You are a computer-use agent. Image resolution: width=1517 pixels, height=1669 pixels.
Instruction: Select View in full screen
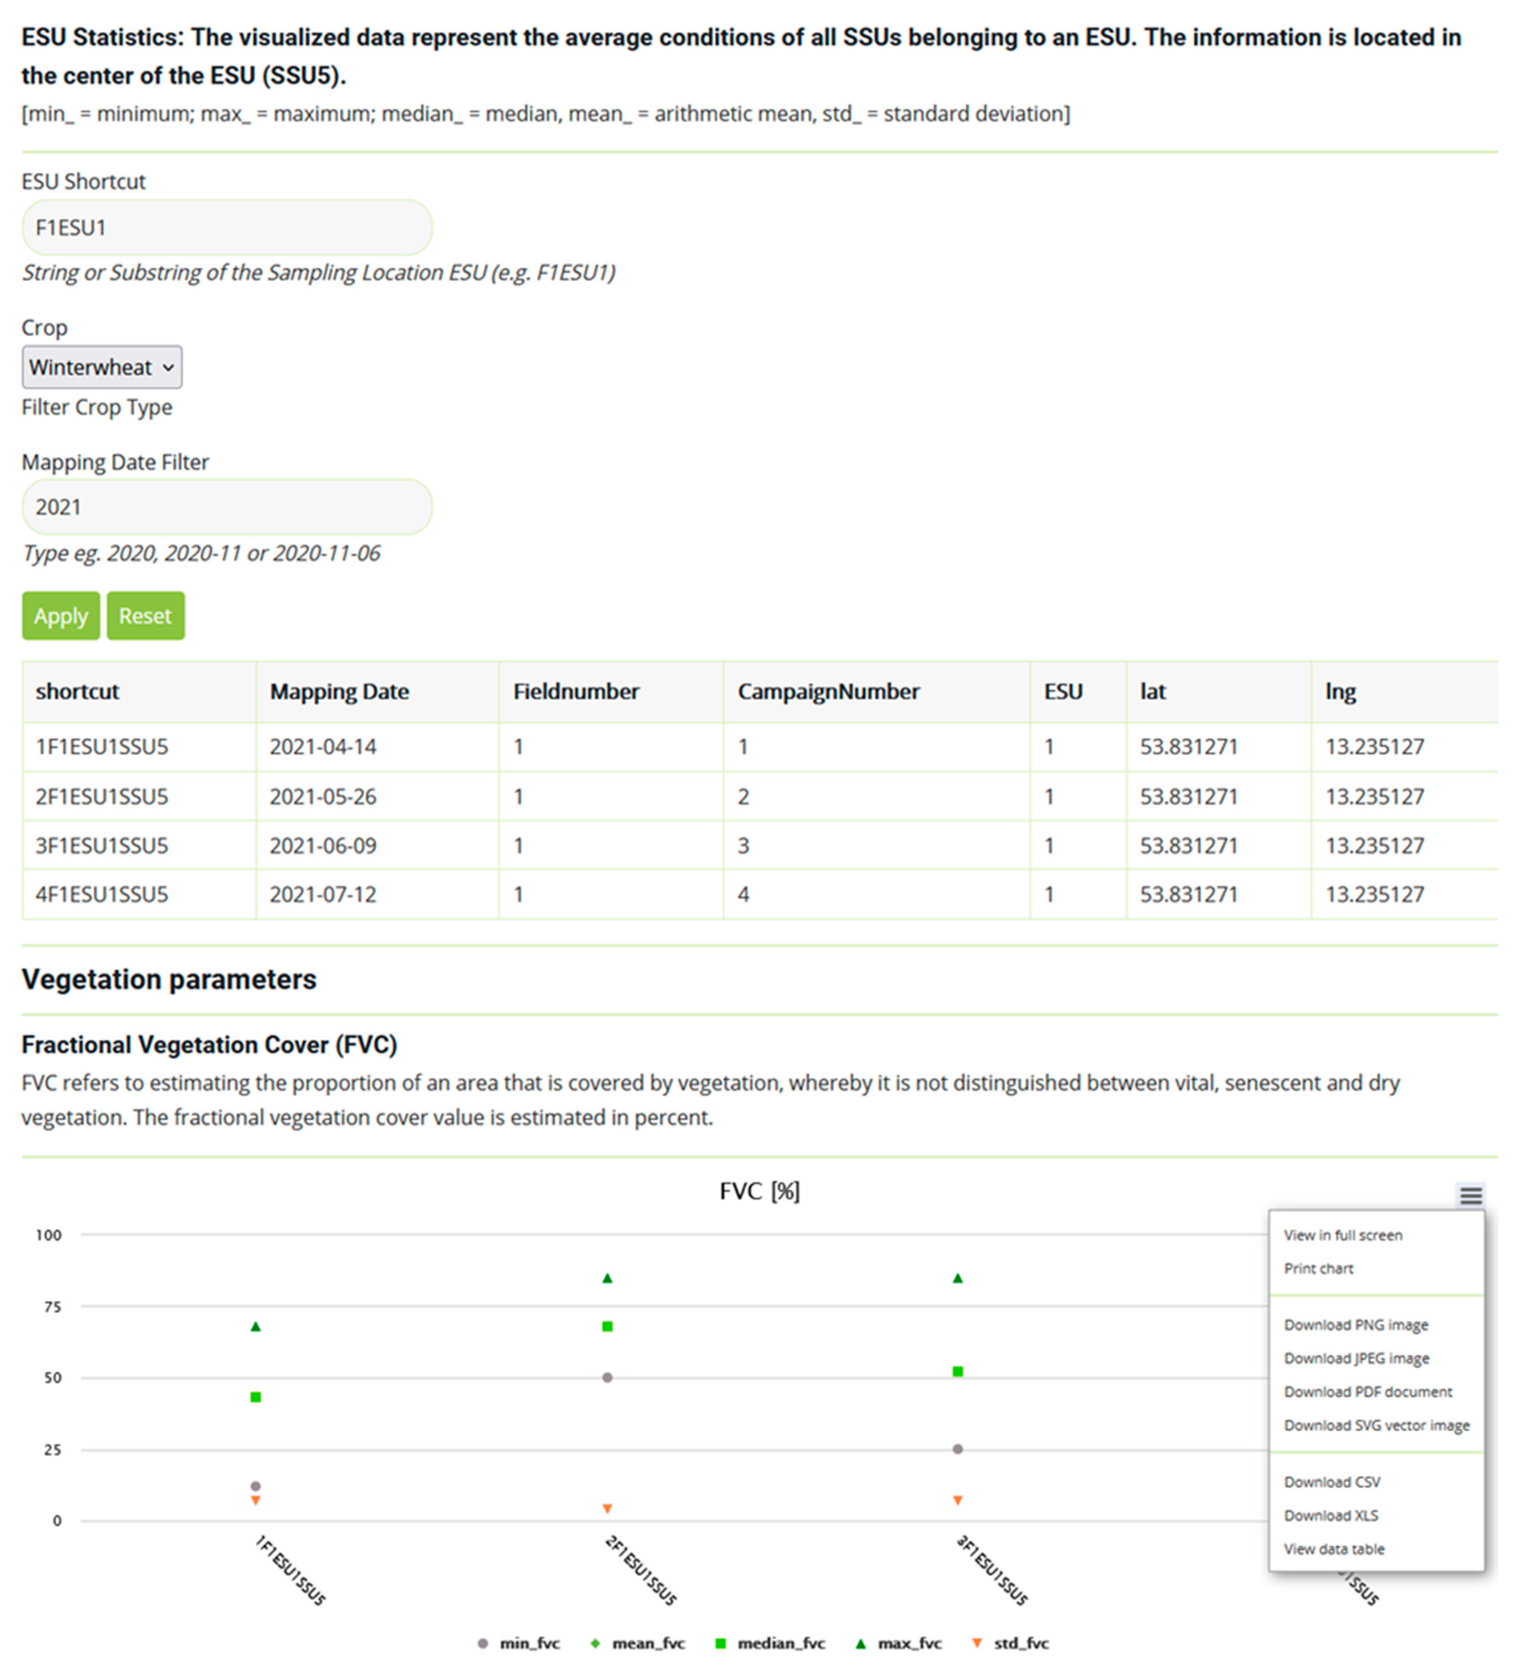click(1342, 1235)
